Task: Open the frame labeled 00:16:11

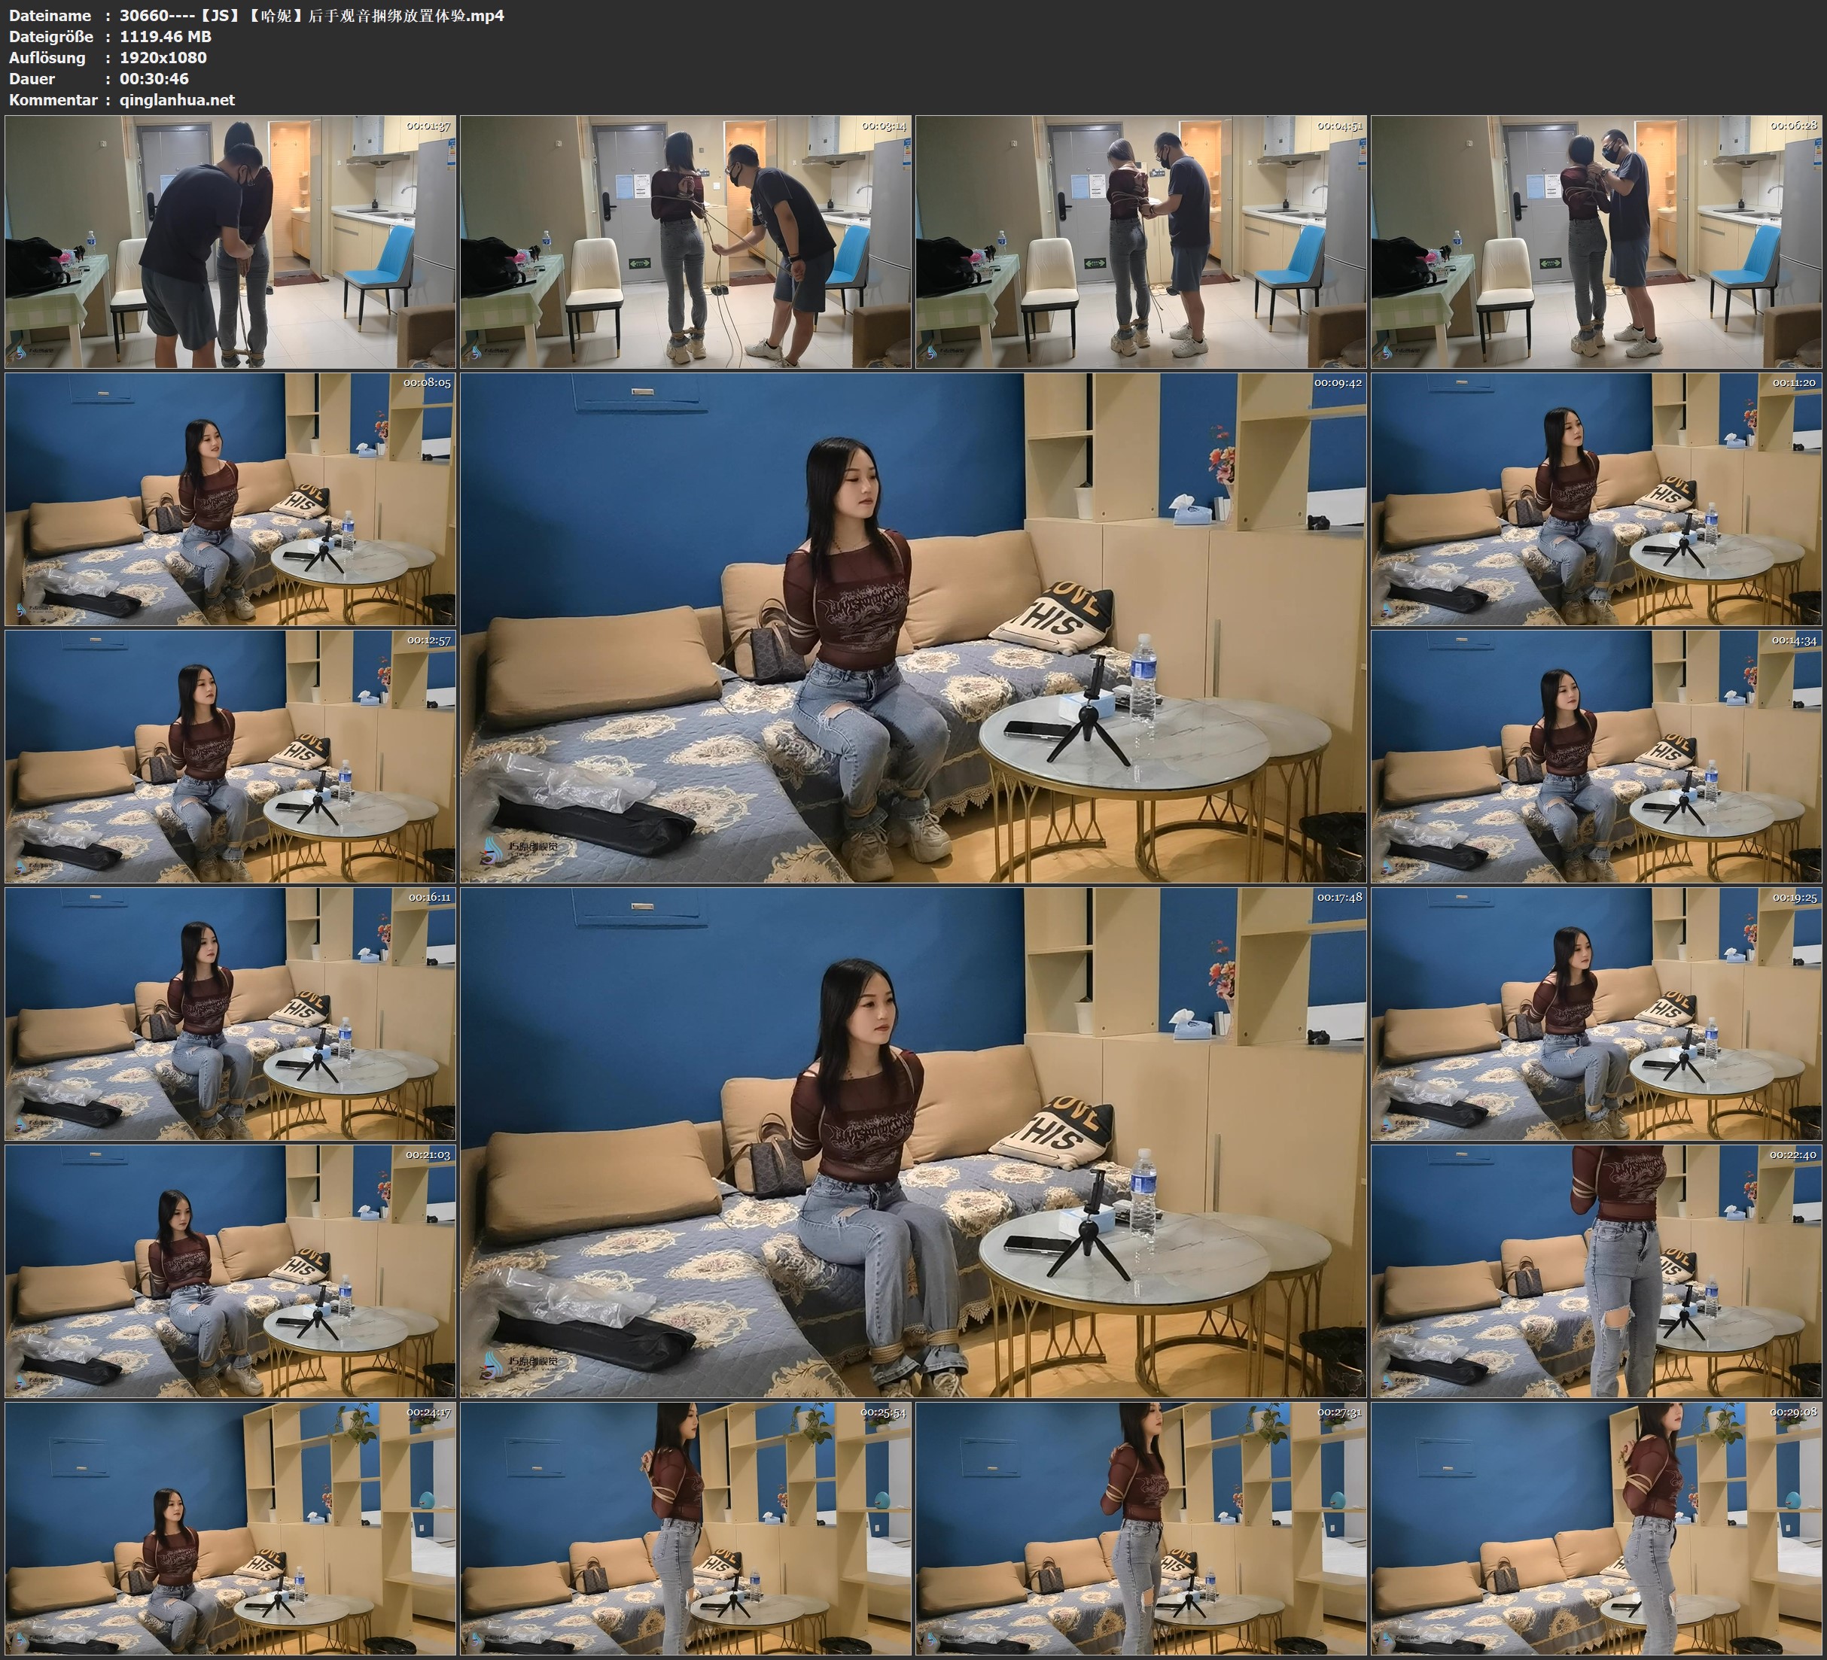Action: (230, 1013)
